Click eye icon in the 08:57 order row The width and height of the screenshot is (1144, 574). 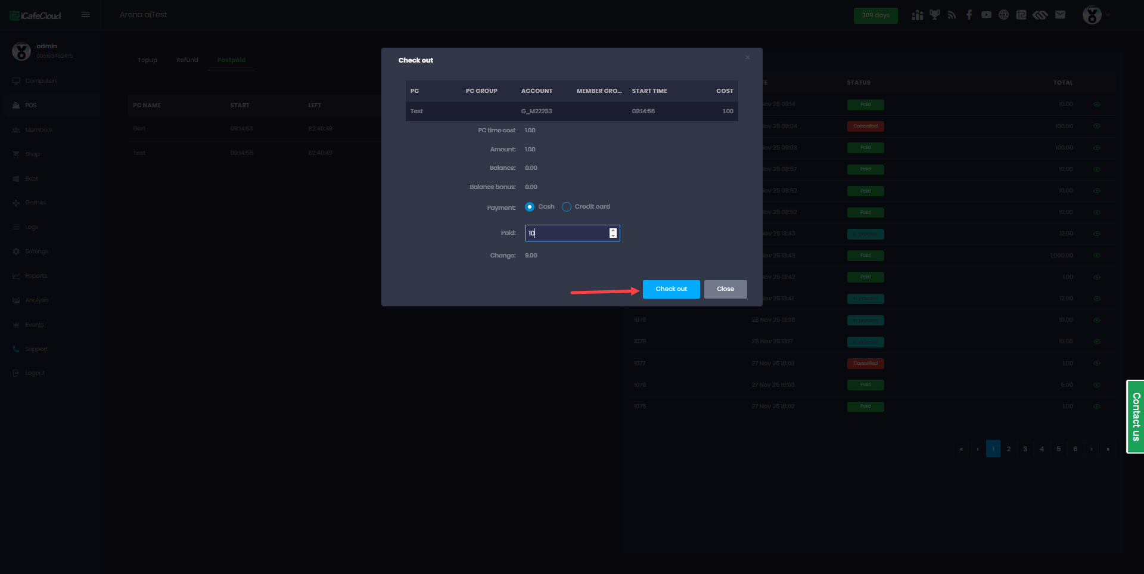(1097, 169)
